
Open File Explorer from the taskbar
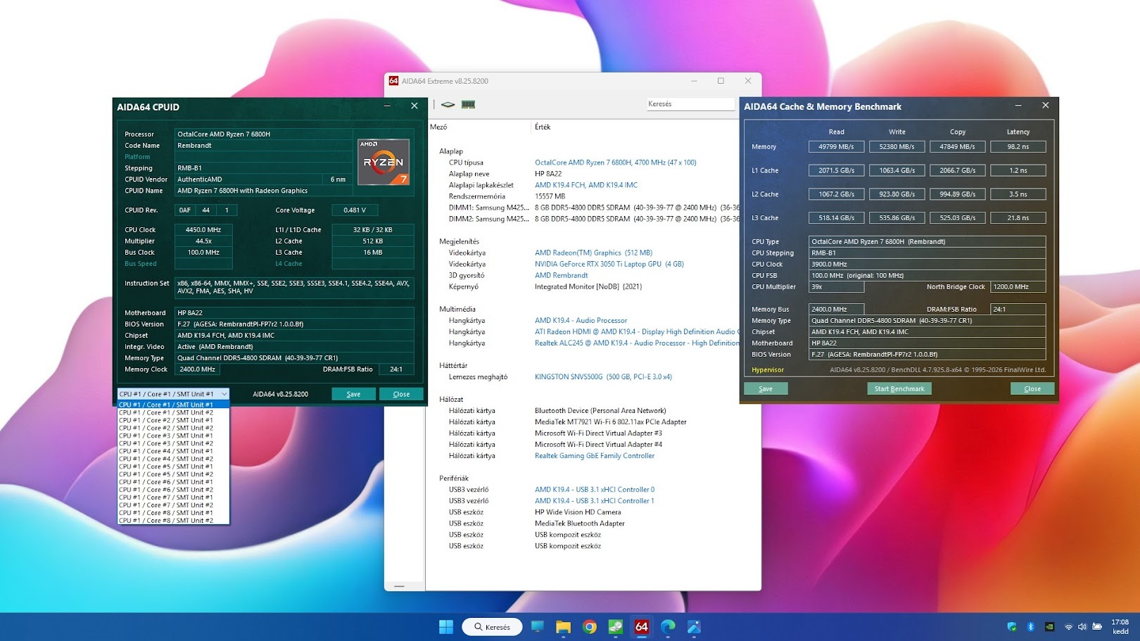click(x=563, y=626)
